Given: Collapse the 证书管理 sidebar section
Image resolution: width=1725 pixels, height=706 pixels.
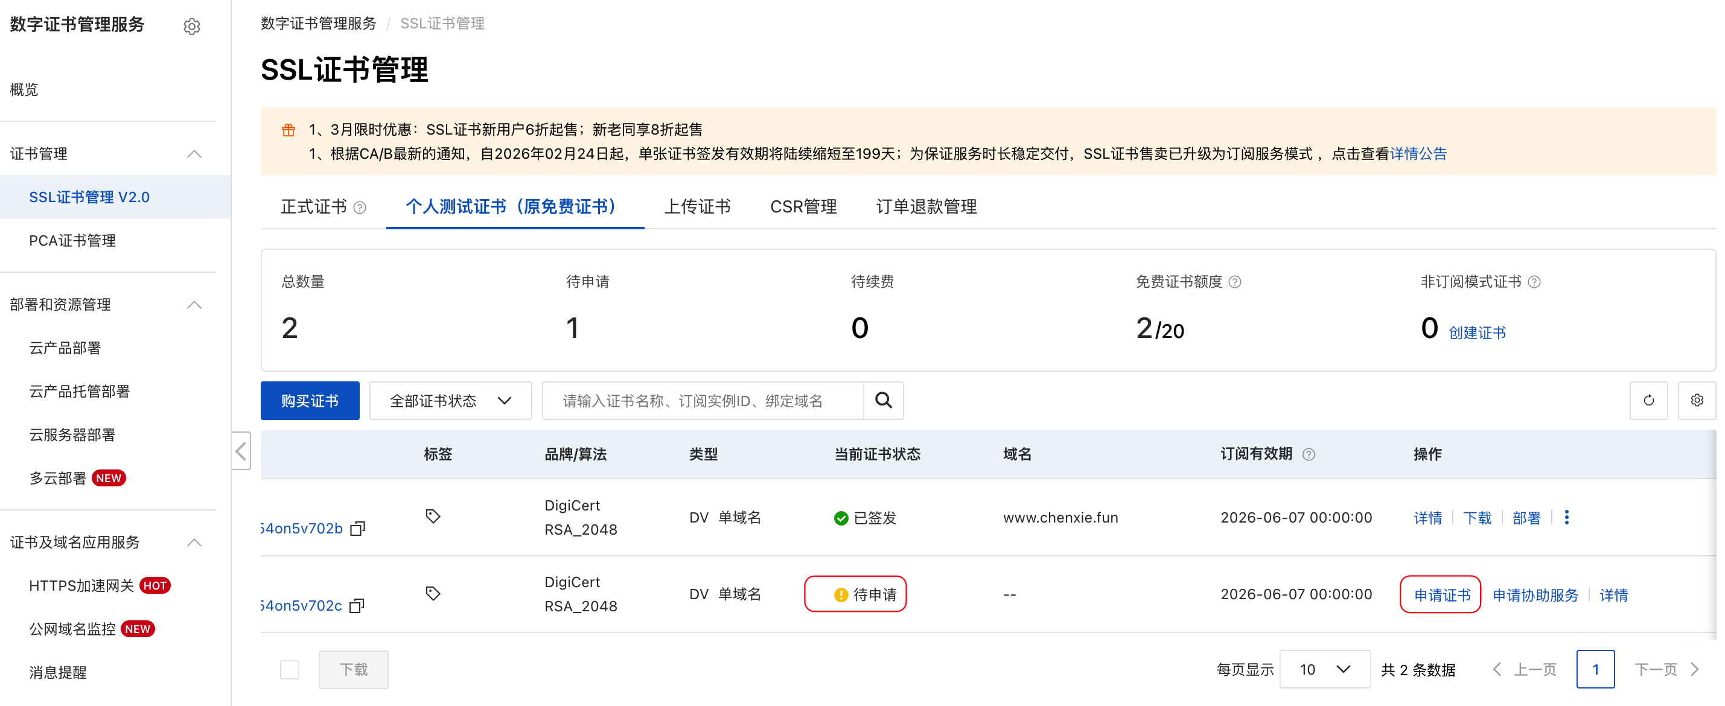Looking at the screenshot, I should pyautogui.click(x=194, y=154).
